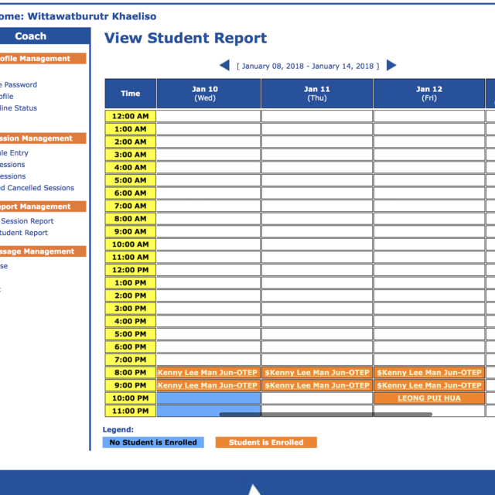Click the blue Wednesday 10:00 PM empty slot
Screen dimensions: 495x495
(209, 398)
